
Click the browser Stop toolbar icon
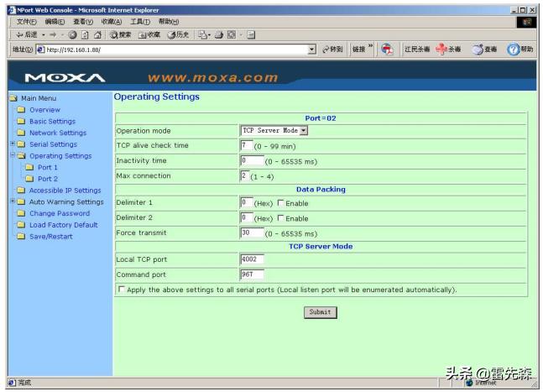click(x=74, y=34)
